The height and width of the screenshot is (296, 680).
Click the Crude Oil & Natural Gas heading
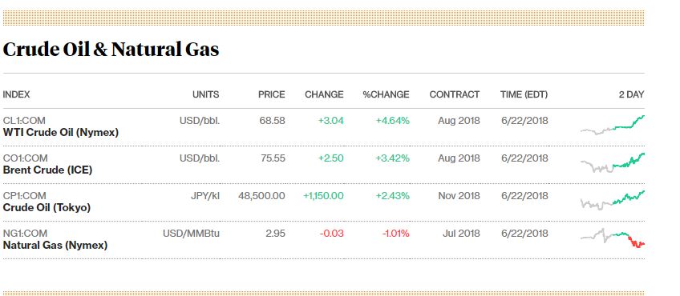tap(111, 50)
